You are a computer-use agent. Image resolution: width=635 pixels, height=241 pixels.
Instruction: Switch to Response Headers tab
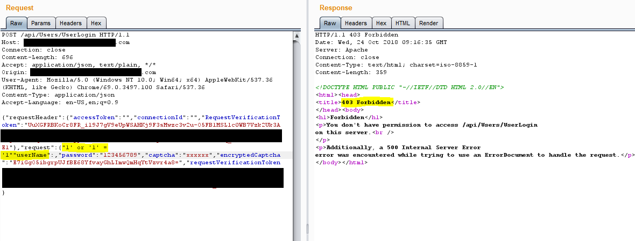click(x=355, y=23)
